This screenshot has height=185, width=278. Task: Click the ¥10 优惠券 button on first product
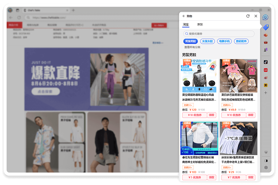(x=194, y=115)
